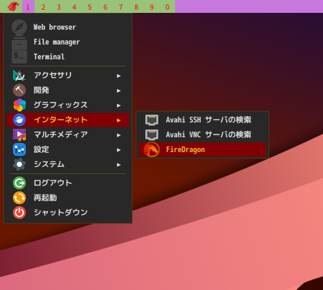Image resolution: width=323 pixels, height=290 pixels.
Task: Switch to workspace 0
Action: [167, 7]
